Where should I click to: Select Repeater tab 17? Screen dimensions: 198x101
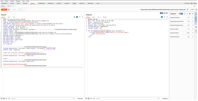coord(8,6)
